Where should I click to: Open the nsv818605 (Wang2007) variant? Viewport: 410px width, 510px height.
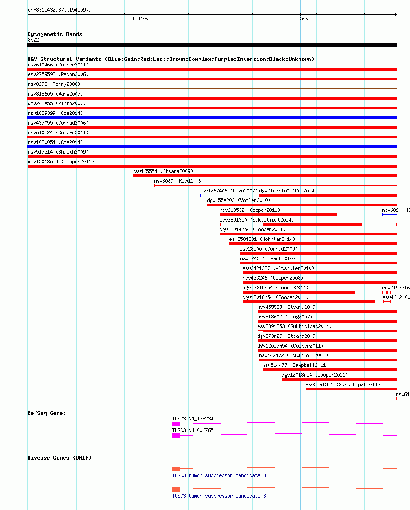click(55, 94)
